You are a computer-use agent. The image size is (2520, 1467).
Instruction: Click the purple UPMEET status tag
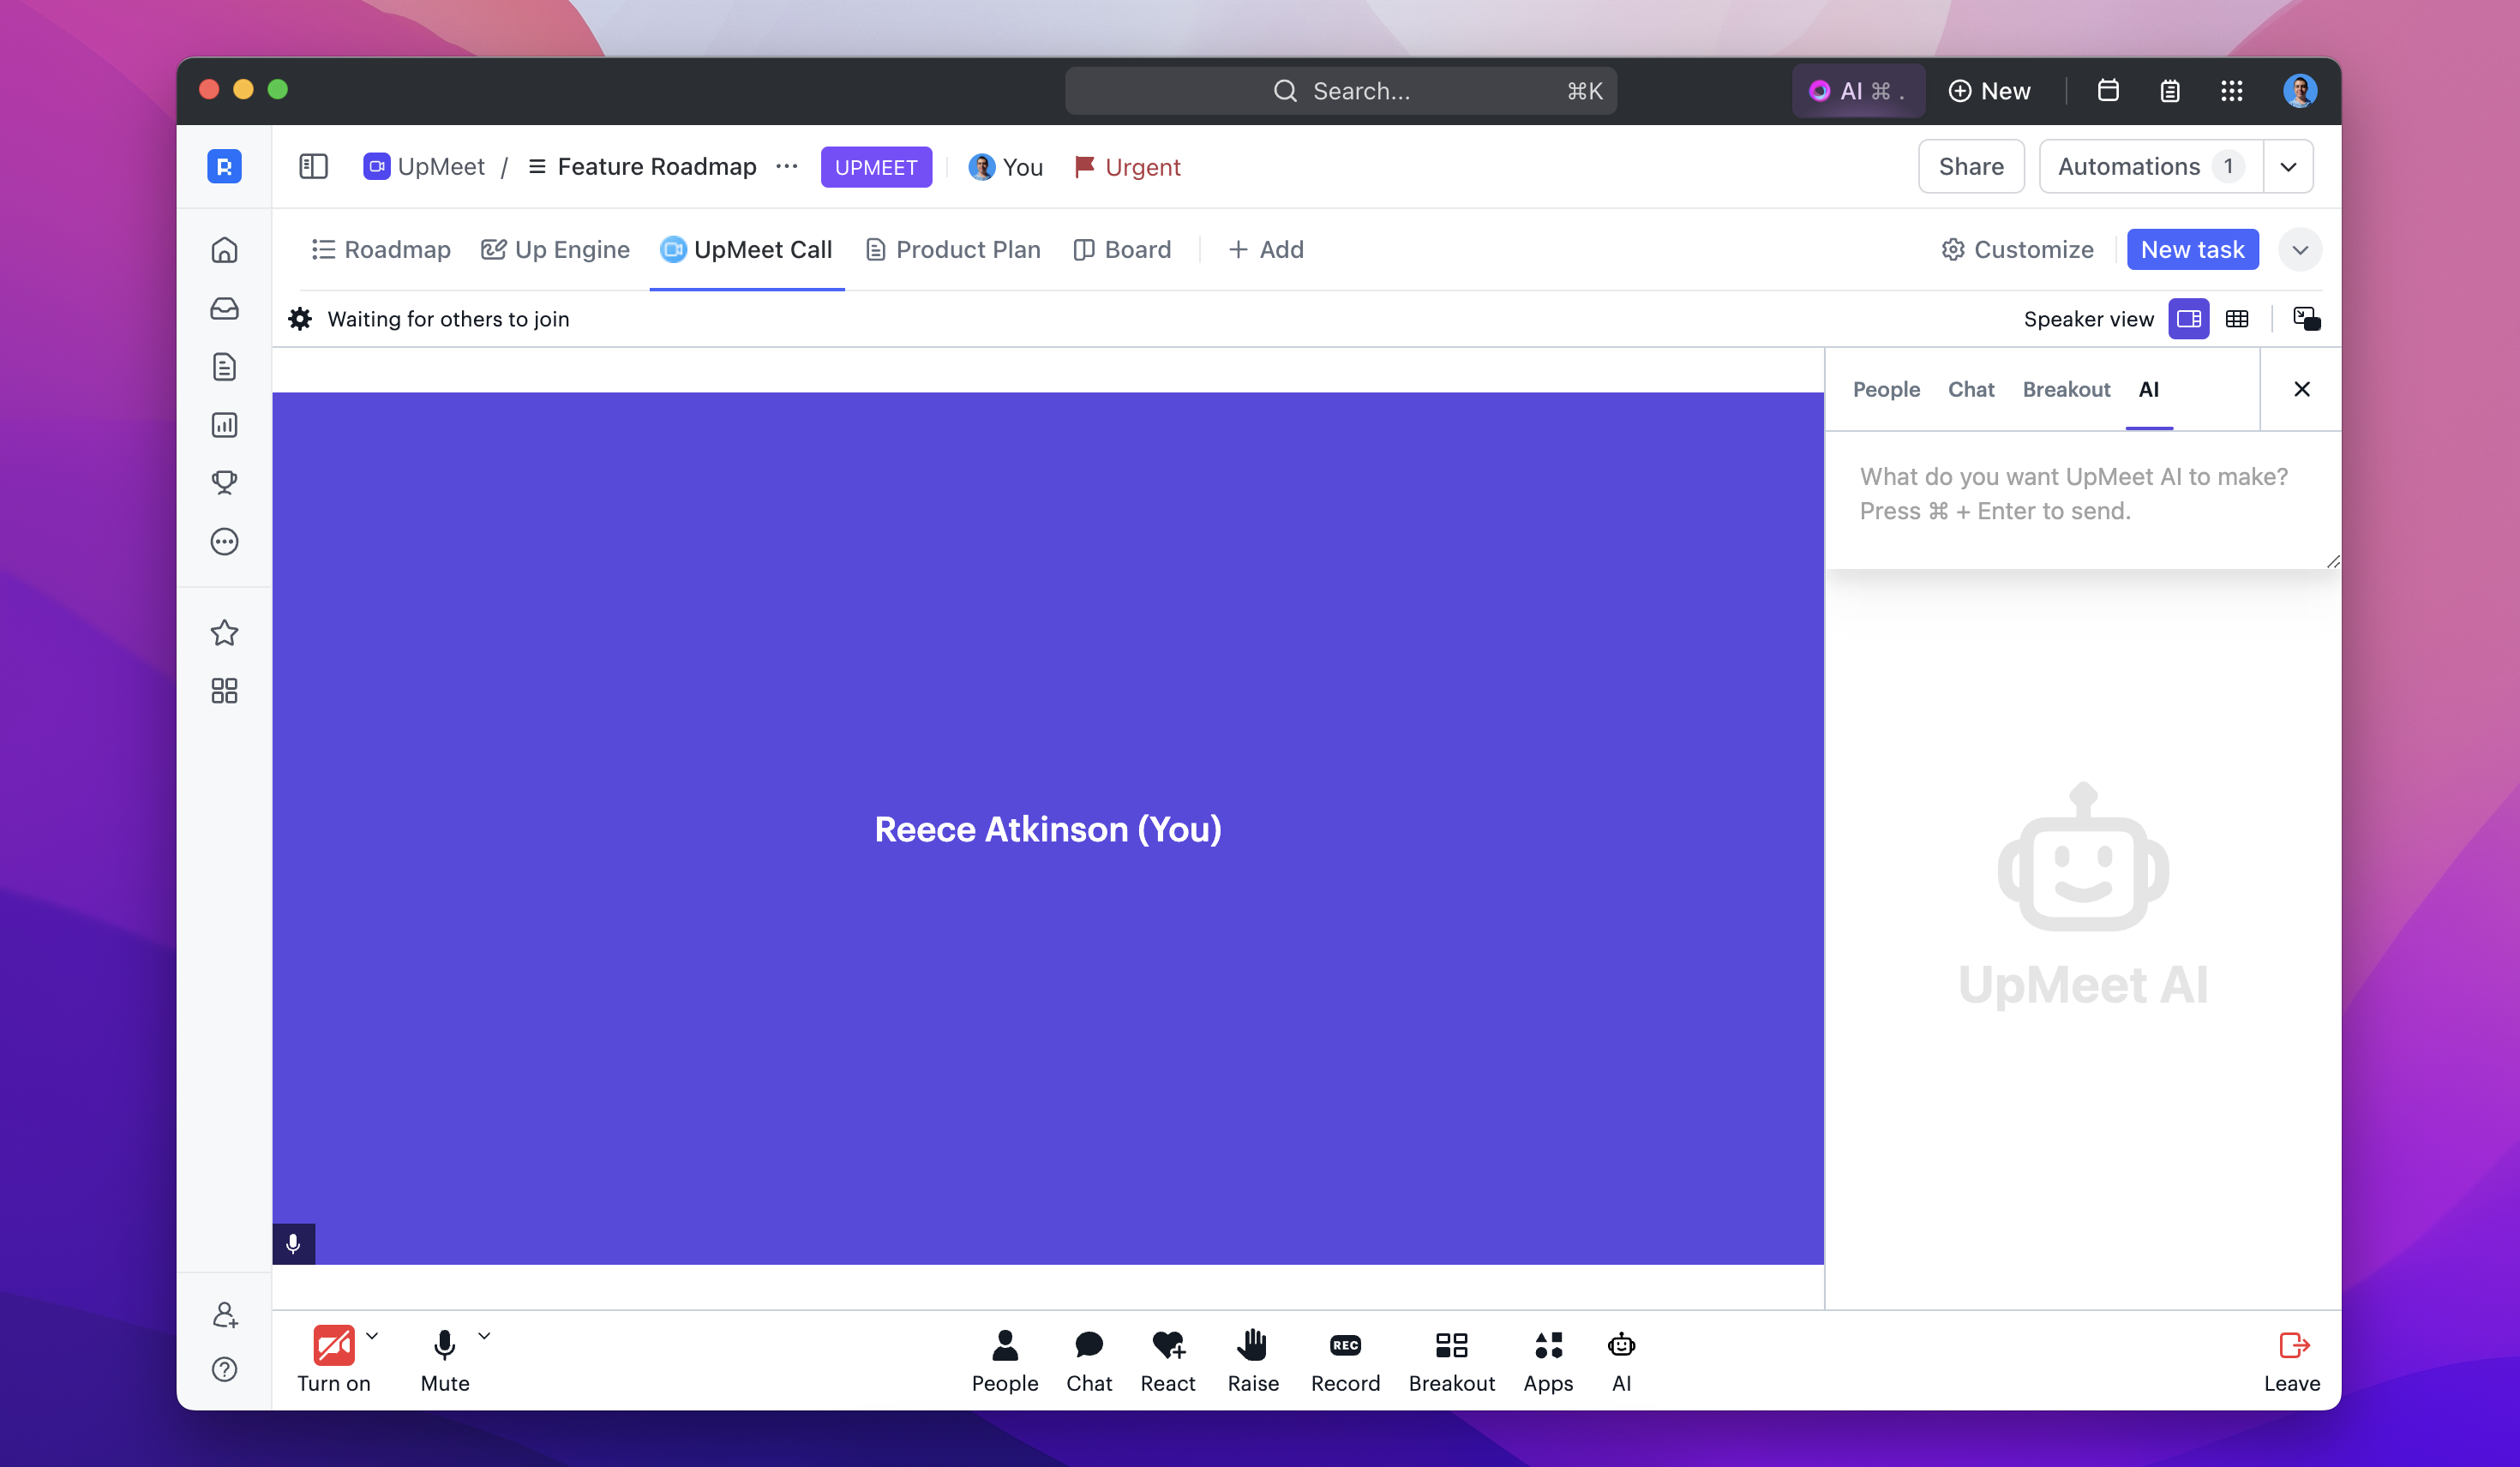[875, 167]
